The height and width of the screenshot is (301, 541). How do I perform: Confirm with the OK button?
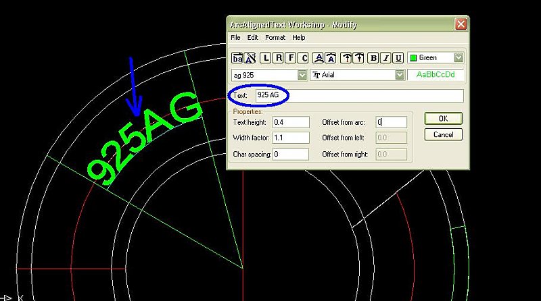pos(444,119)
